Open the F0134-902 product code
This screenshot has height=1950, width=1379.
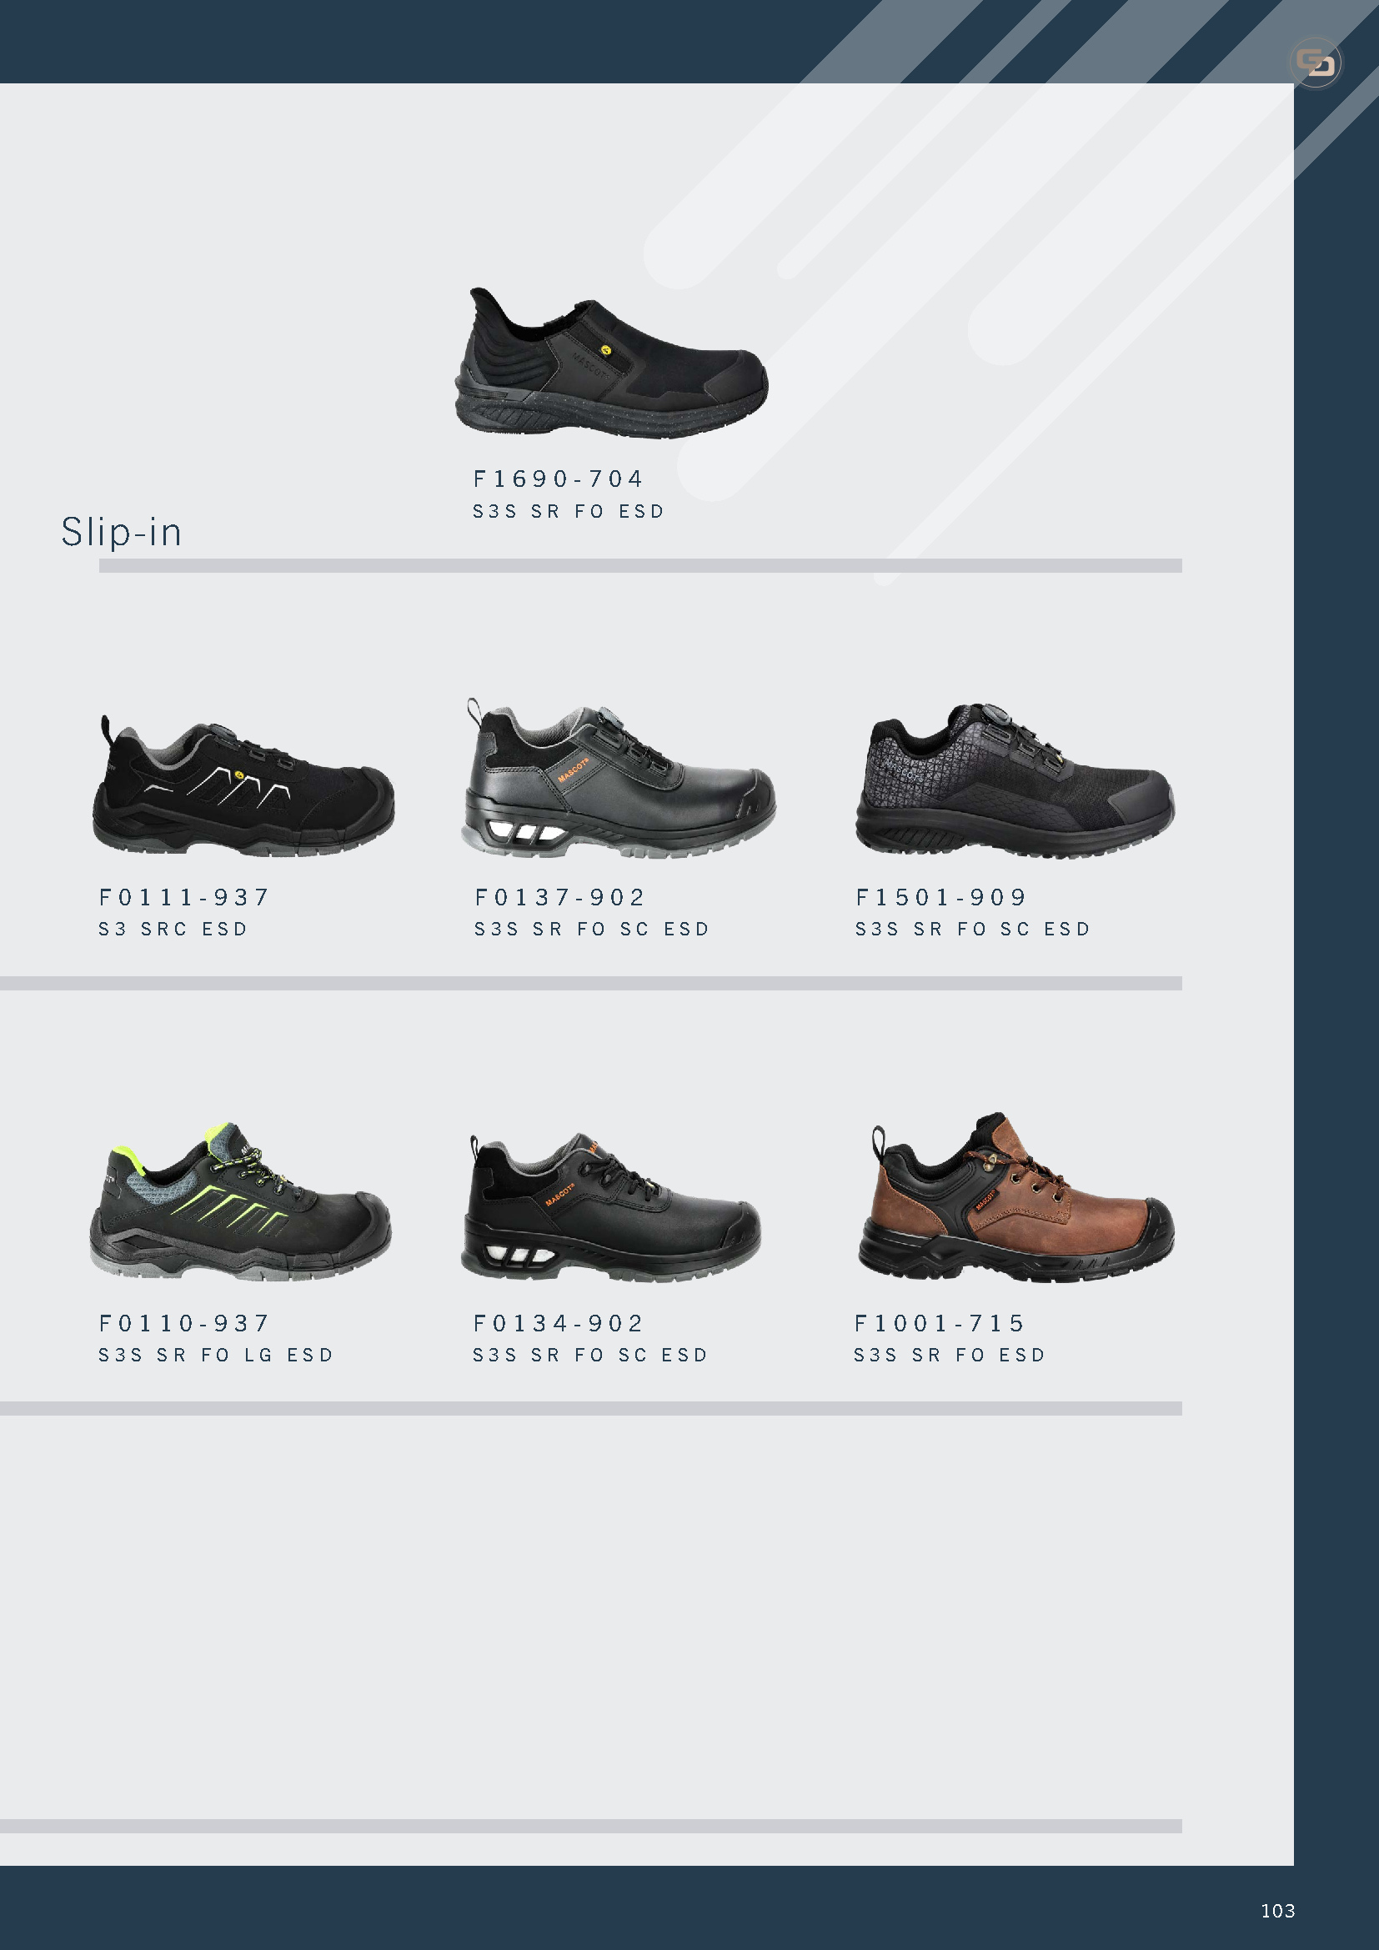pos(558,1323)
